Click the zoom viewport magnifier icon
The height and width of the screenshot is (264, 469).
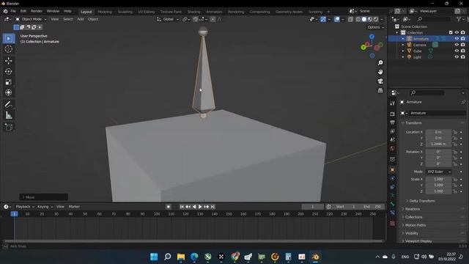click(x=380, y=63)
